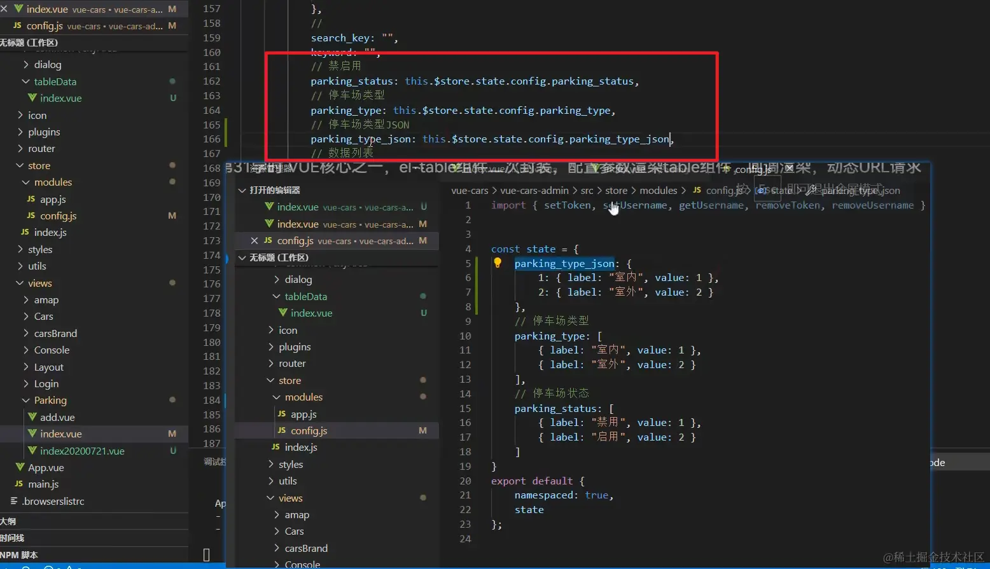Click JS icon of store index.js in background explorer

point(25,232)
